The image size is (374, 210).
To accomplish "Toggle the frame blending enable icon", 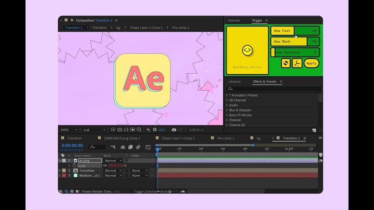I will [130, 147].
